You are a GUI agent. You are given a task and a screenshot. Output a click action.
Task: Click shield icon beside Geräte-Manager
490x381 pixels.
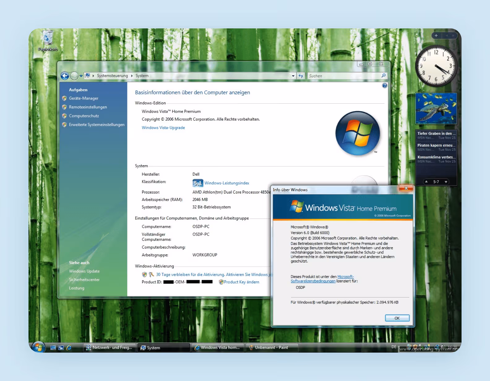point(64,98)
